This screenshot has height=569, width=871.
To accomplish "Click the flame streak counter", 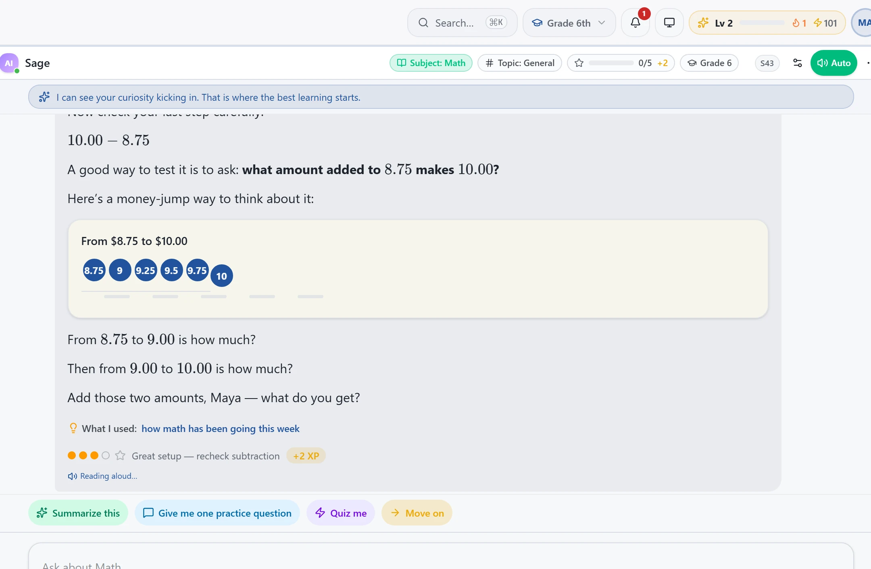I will point(799,23).
